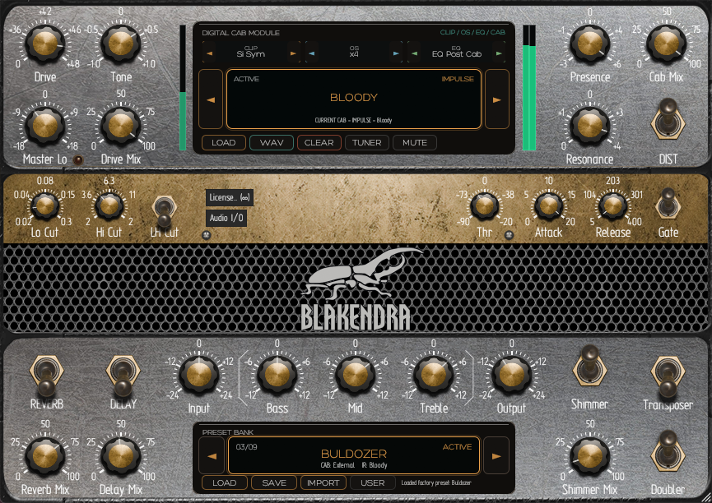Click the Drive knob
The width and height of the screenshot is (712, 503).
click(45, 44)
